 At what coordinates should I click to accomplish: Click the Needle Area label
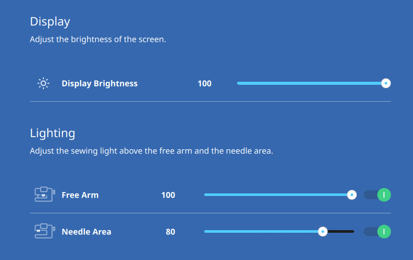pyautogui.click(x=86, y=232)
